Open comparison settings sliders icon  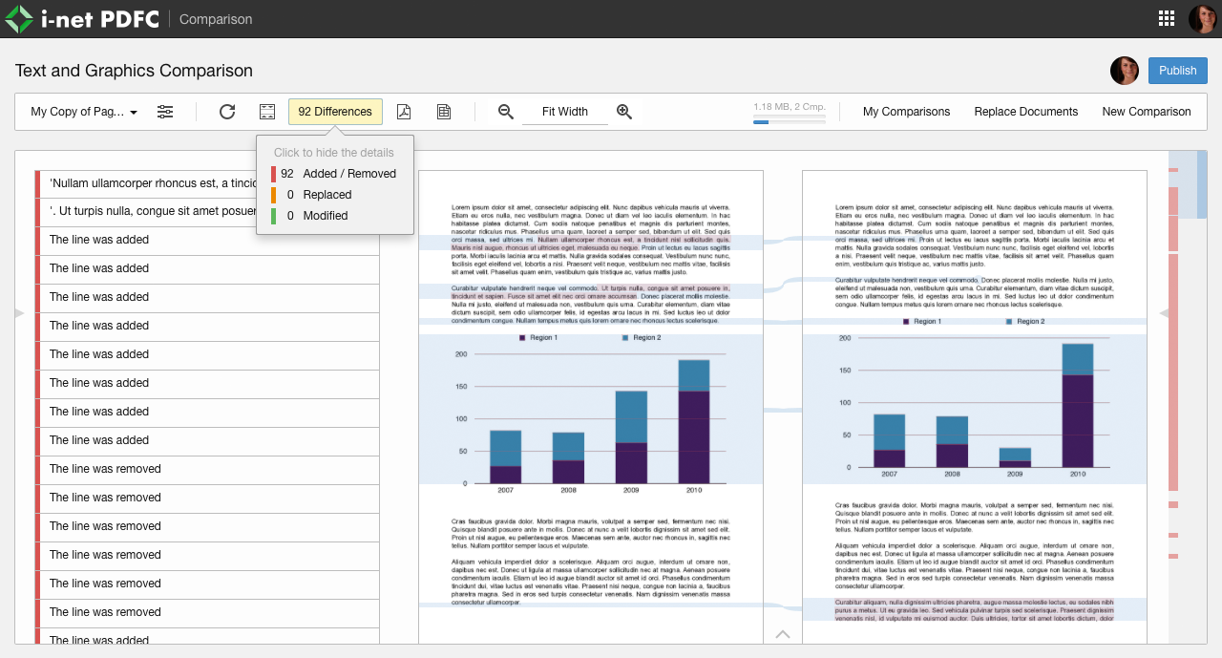click(166, 112)
